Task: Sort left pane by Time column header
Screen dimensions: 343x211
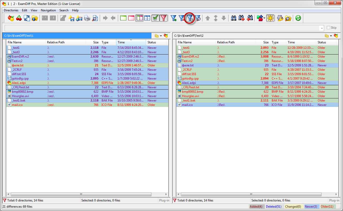Action: pyautogui.click(x=131, y=42)
